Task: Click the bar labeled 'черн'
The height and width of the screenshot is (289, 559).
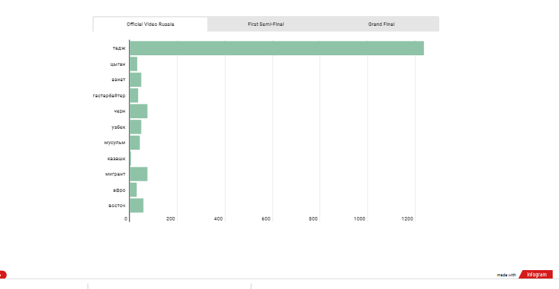Action: [x=138, y=111]
